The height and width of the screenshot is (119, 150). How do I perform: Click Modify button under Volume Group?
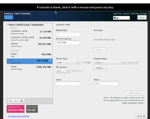(x=100, y=68)
